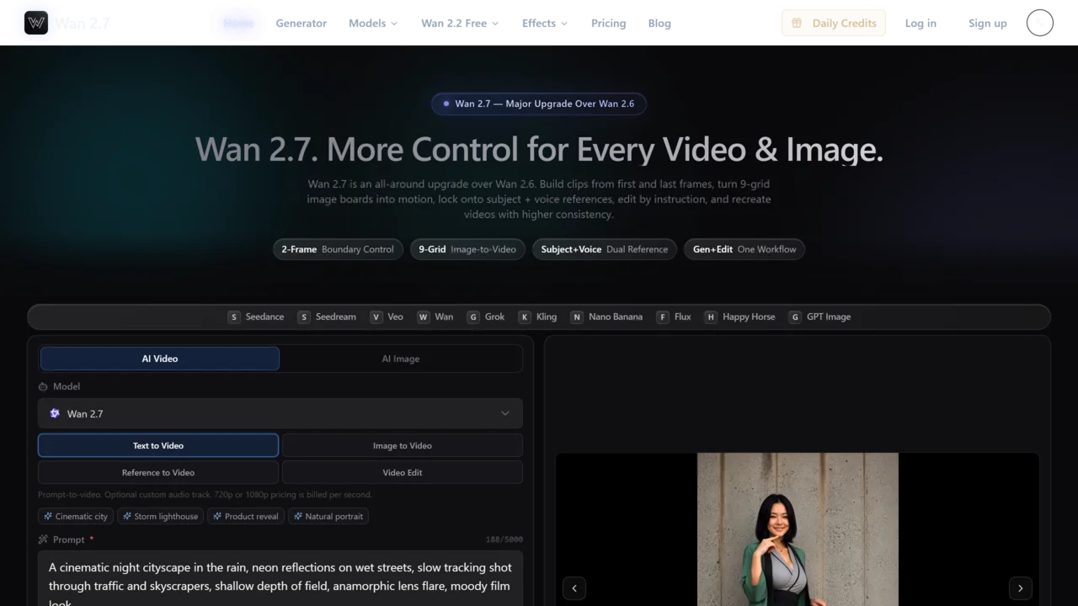This screenshot has height=606, width=1078.
Task: Select the 9-Grid Image-to-Video pill
Action: click(467, 249)
